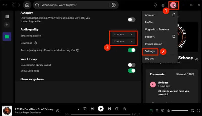Click the Comments heading
Screen dimensions: 202x116
157,74
